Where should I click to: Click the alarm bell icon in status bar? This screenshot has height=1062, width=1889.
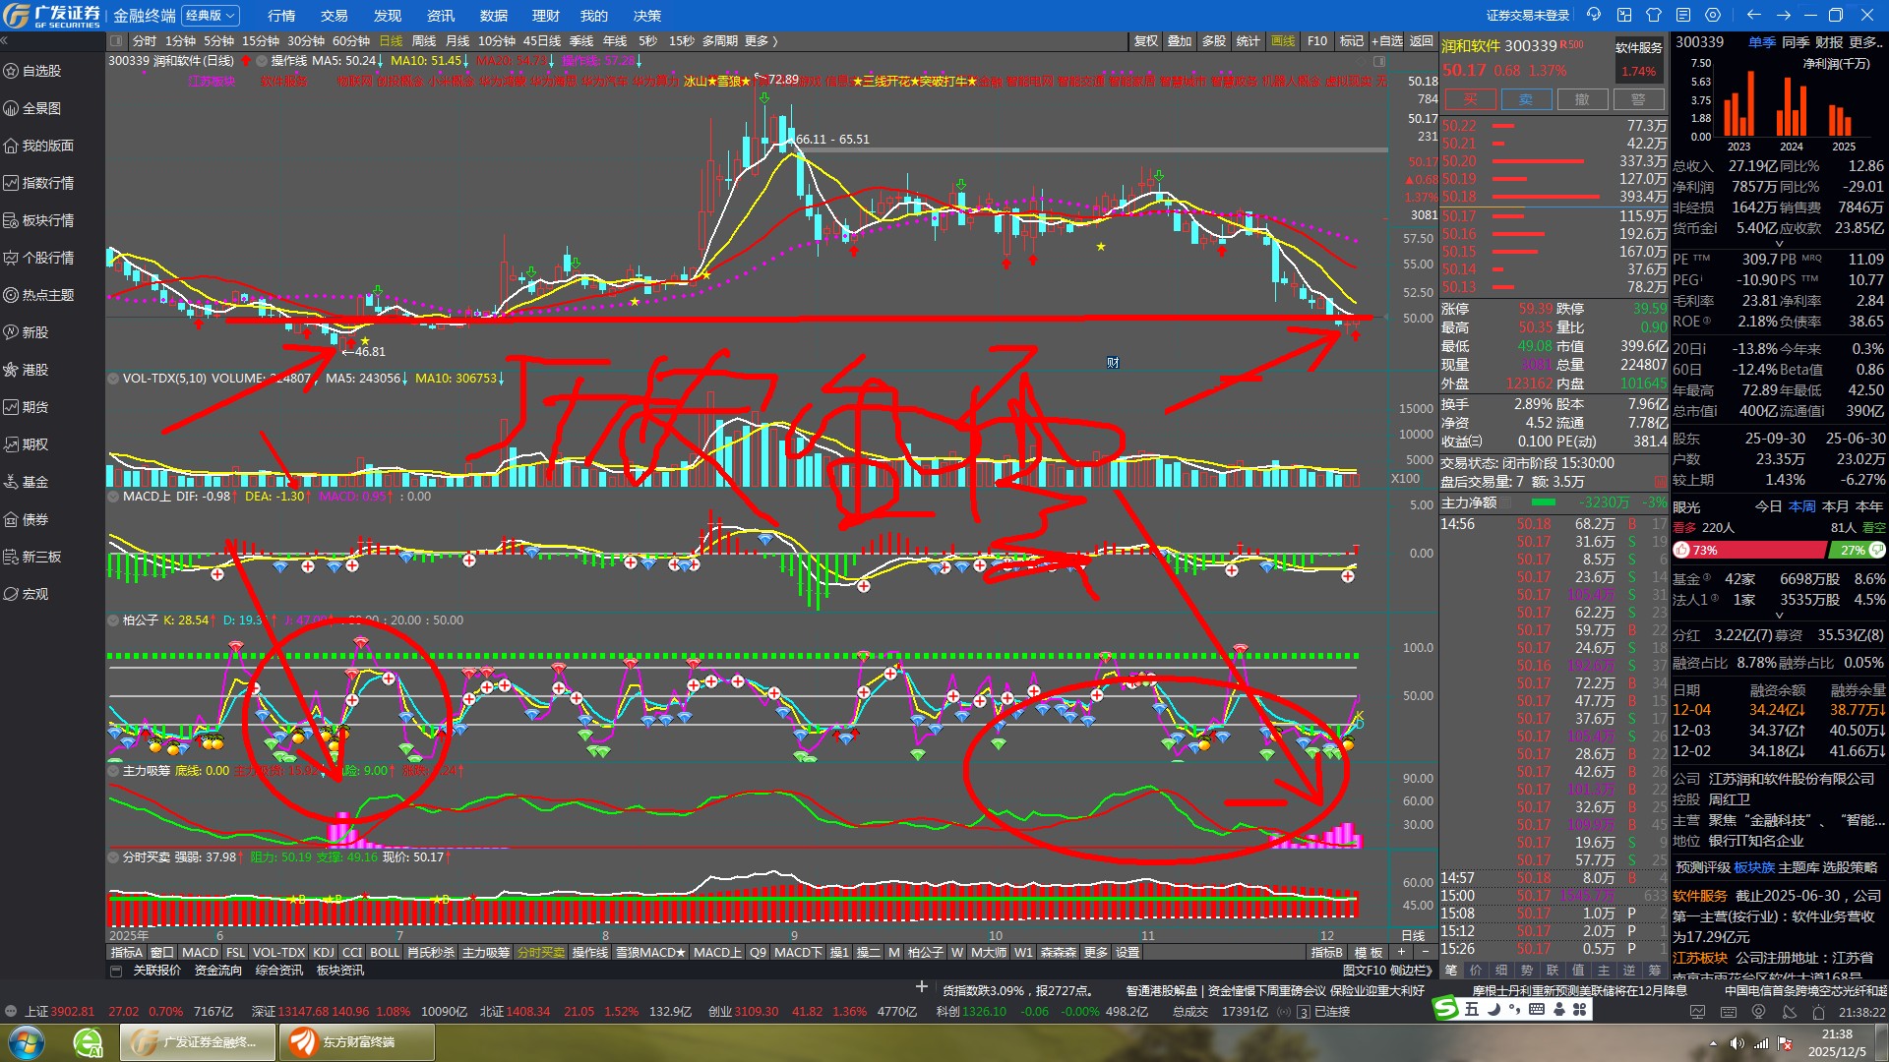(x=1818, y=1012)
